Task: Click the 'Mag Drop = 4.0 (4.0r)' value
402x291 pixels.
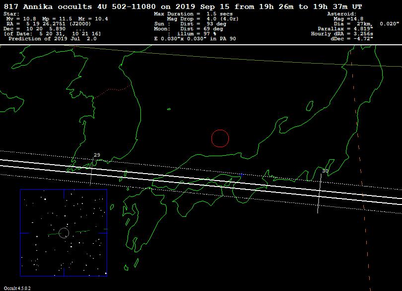Action: click(202, 19)
